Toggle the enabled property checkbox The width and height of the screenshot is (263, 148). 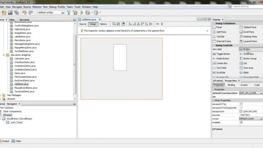(241, 123)
